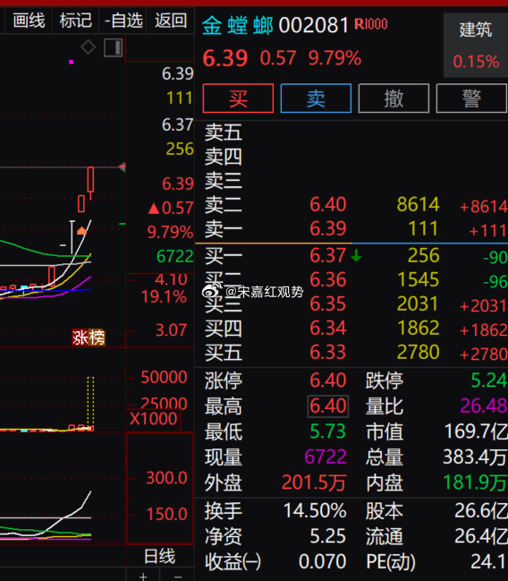Image resolution: width=508 pixels, height=581 pixels.
Task: Click the R1000 margin tag icon
Action: pyautogui.click(x=371, y=24)
